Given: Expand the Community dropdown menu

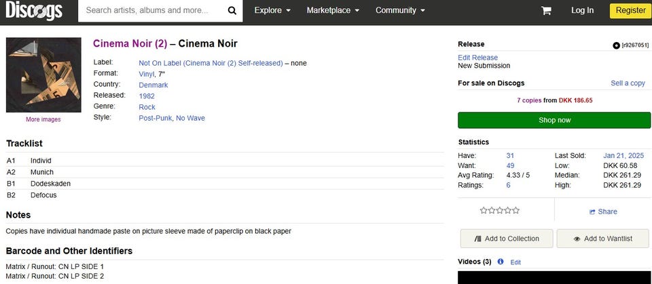Looking at the screenshot, I should [x=400, y=11].
